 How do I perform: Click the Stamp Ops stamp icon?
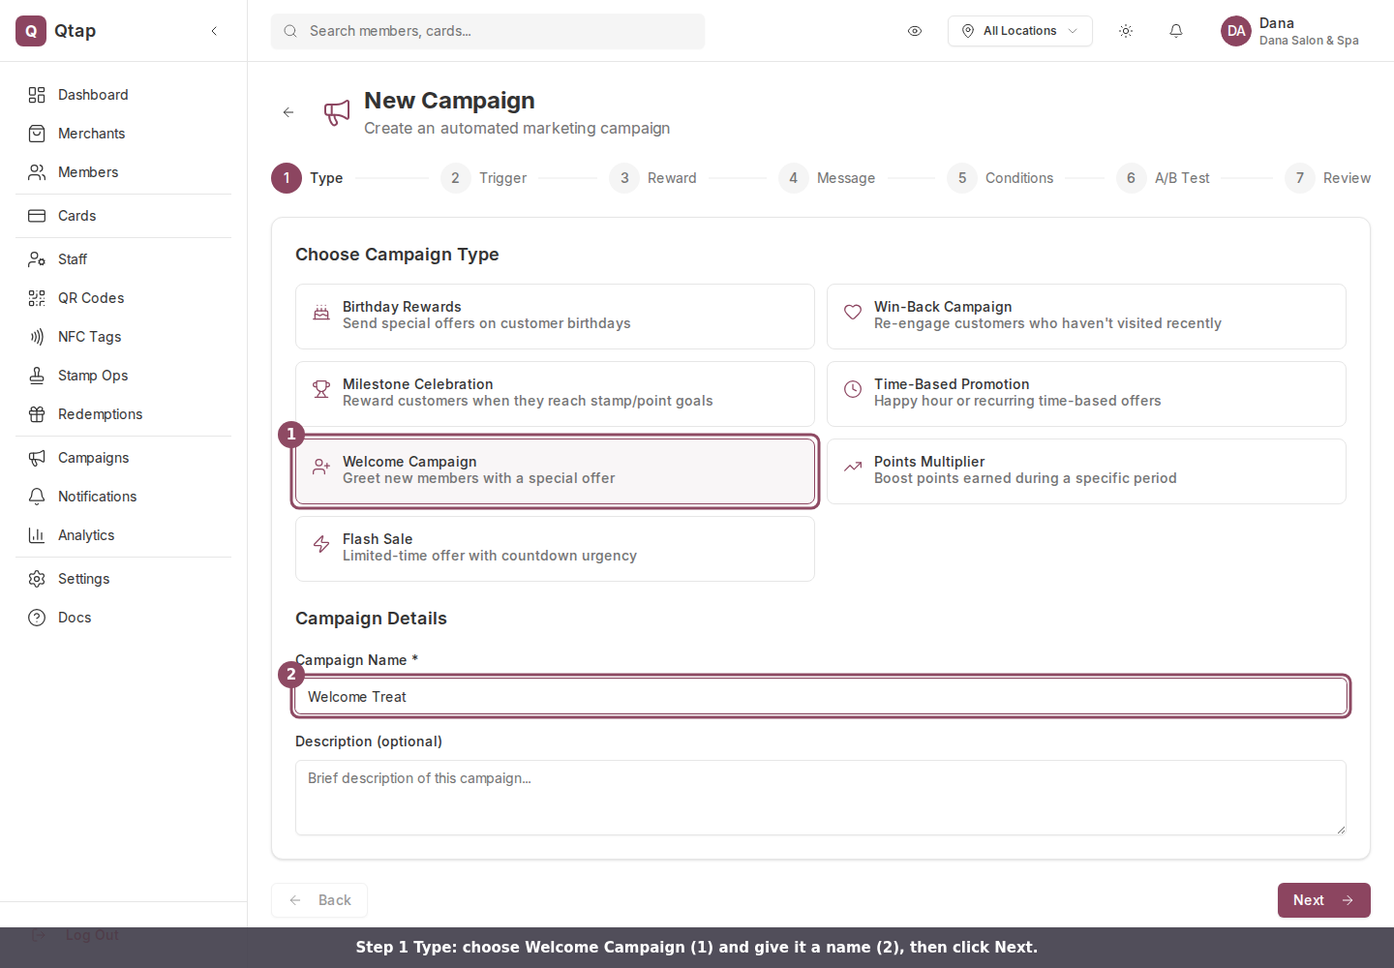pos(37,376)
